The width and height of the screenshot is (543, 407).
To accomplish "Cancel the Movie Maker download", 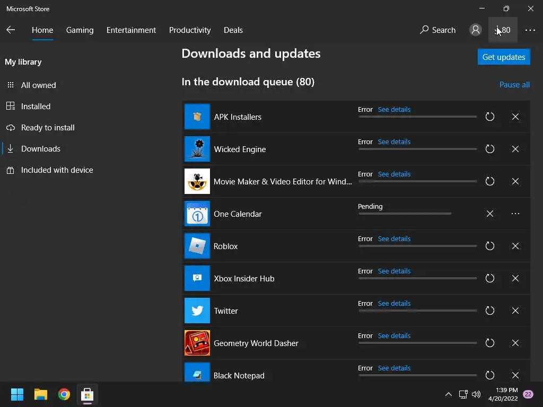I will [515, 181].
